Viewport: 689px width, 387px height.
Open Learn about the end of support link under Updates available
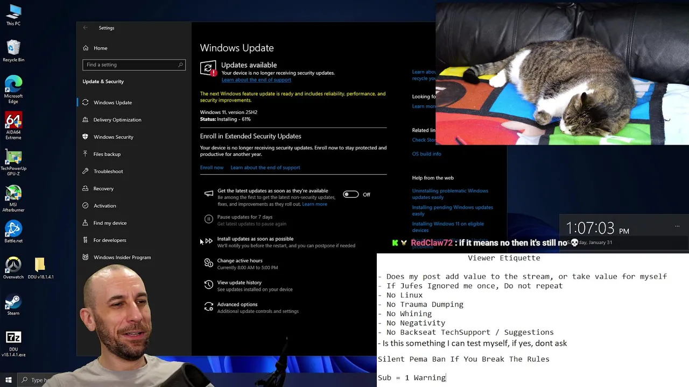point(256,80)
